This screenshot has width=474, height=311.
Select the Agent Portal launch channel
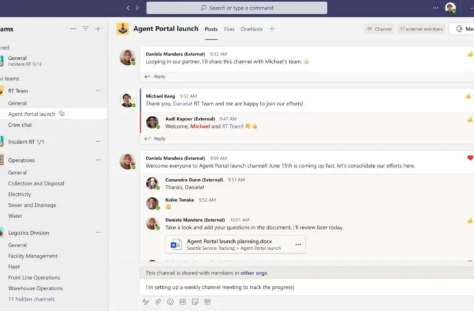pos(31,114)
